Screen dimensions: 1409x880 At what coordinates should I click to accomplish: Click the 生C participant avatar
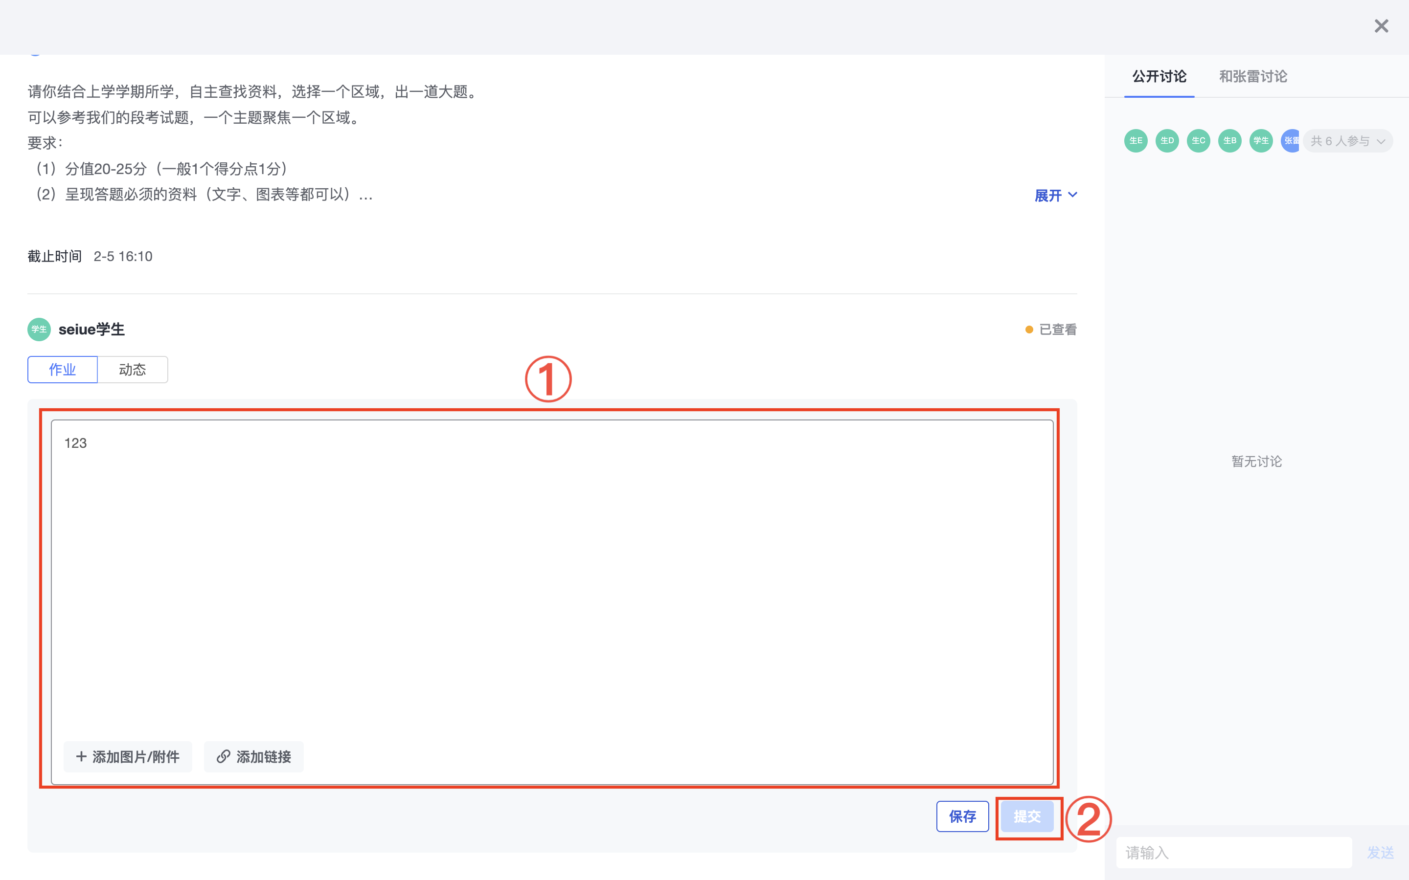[x=1198, y=141]
